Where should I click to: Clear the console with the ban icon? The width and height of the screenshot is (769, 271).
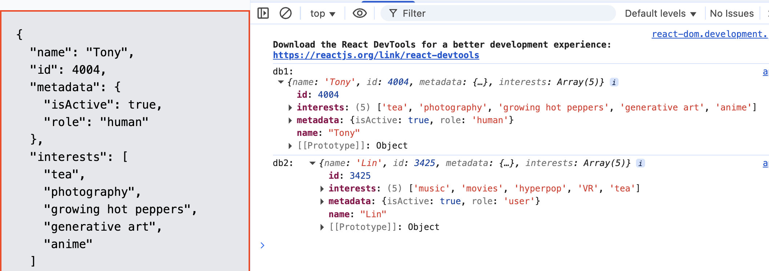(x=285, y=13)
